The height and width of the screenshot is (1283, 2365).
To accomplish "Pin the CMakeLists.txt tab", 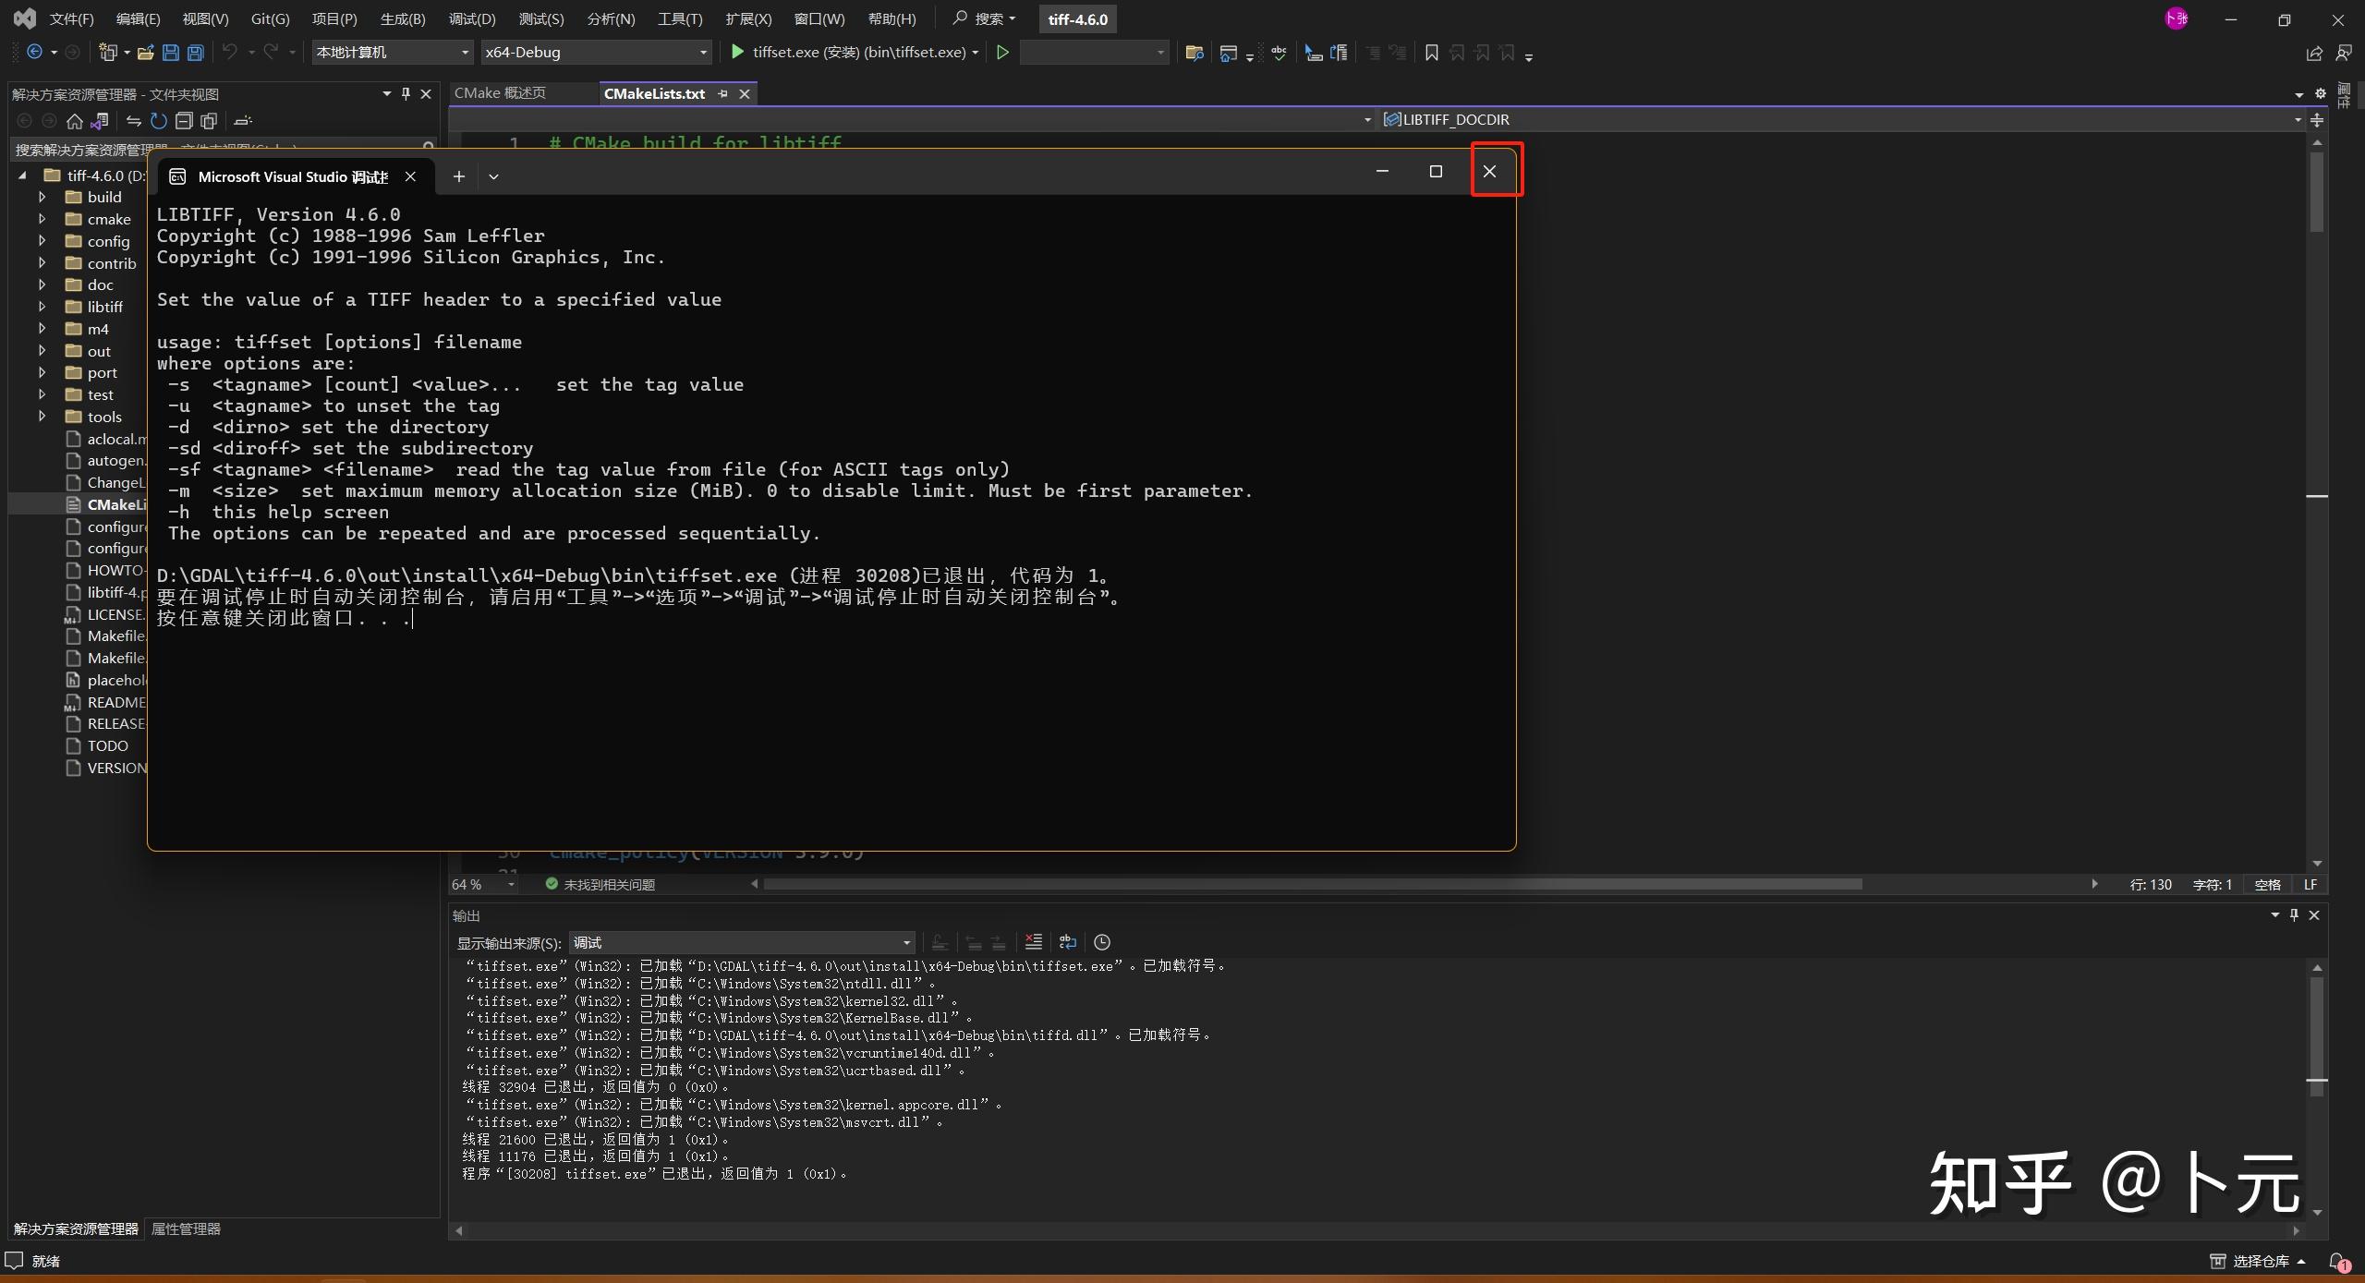I will click(723, 94).
